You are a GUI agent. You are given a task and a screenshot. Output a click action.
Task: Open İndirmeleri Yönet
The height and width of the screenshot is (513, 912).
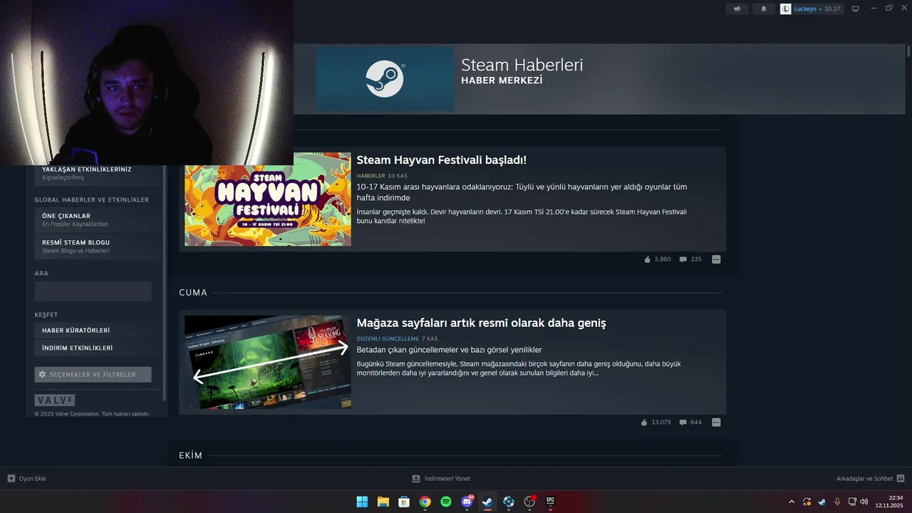click(447, 479)
